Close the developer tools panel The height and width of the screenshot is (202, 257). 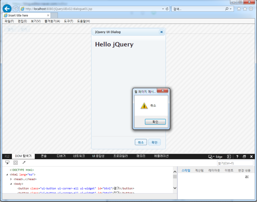point(251,156)
